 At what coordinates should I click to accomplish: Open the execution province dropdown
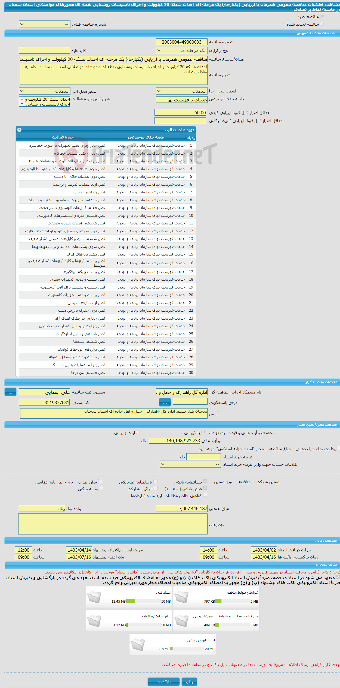pyautogui.click(x=182, y=91)
